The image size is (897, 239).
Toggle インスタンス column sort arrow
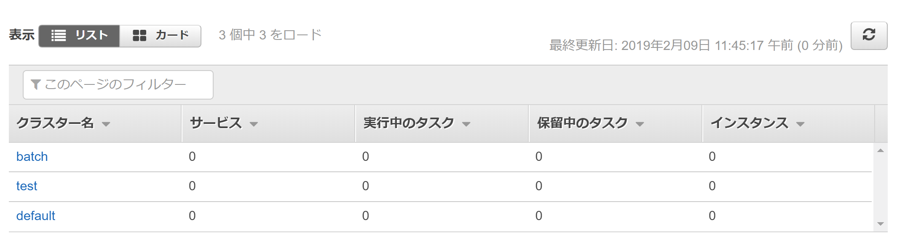click(x=801, y=124)
